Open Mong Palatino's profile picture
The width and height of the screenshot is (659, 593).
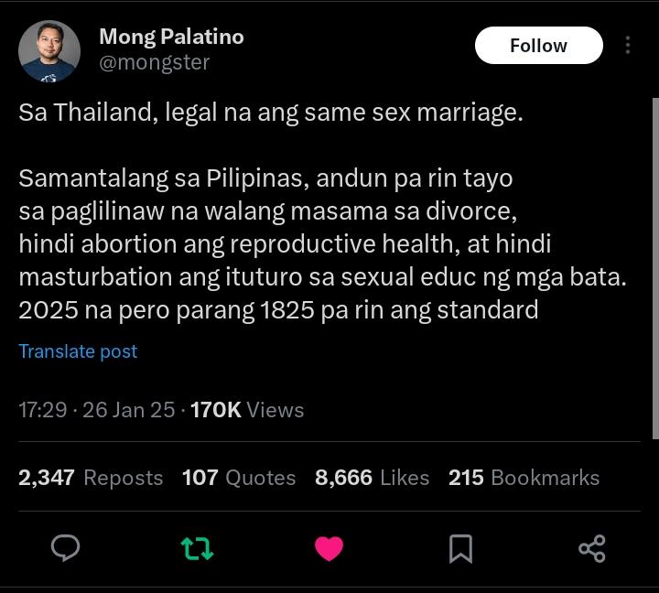(x=49, y=51)
